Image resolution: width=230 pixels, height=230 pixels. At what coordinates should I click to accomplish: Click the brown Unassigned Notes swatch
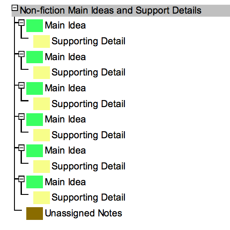[35, 213]
